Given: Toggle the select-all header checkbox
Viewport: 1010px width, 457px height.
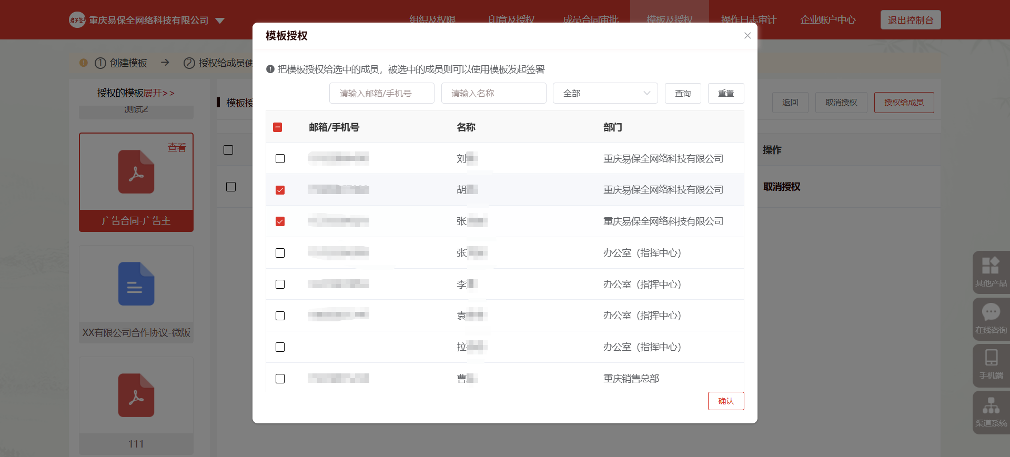Looking at the screenshot, I should (x=278, y=127).
